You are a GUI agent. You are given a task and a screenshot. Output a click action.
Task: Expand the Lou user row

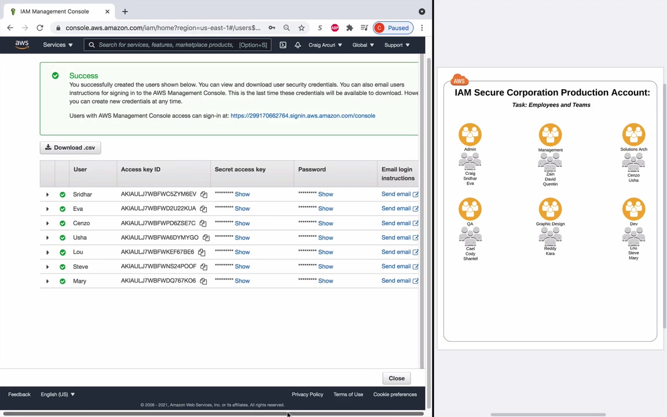click(x=47, y=253)
